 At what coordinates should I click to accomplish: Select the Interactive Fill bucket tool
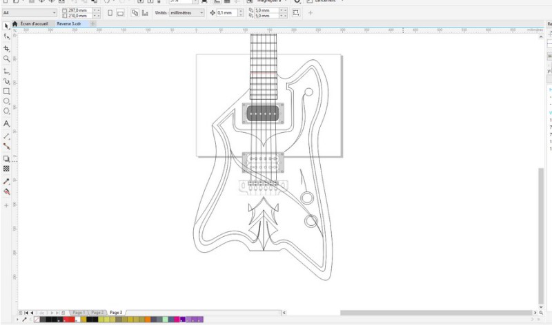[x=6, y=192]
